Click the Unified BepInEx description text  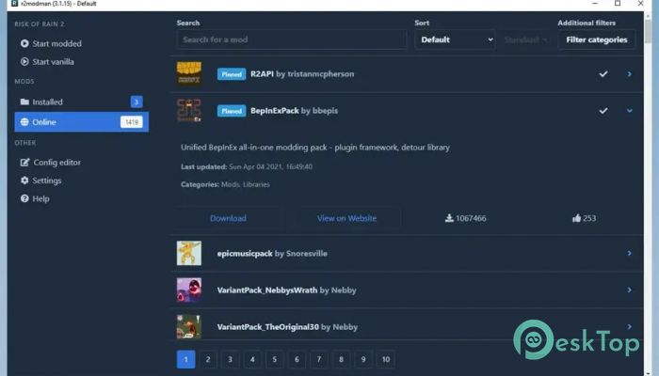click(x=315, y=148)
